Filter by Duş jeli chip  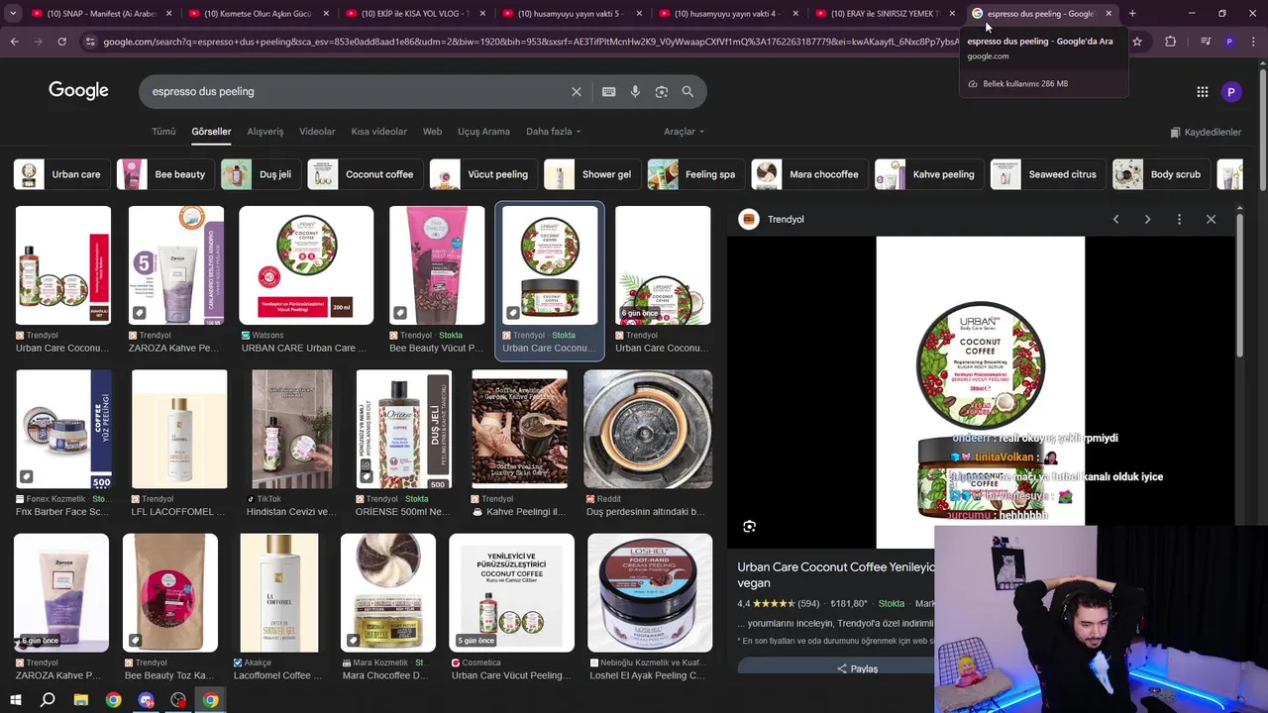point(261,174)
